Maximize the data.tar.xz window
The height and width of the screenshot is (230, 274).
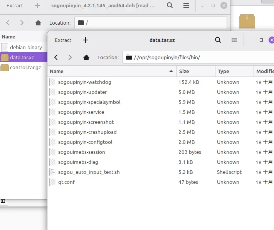coord(261,40)
